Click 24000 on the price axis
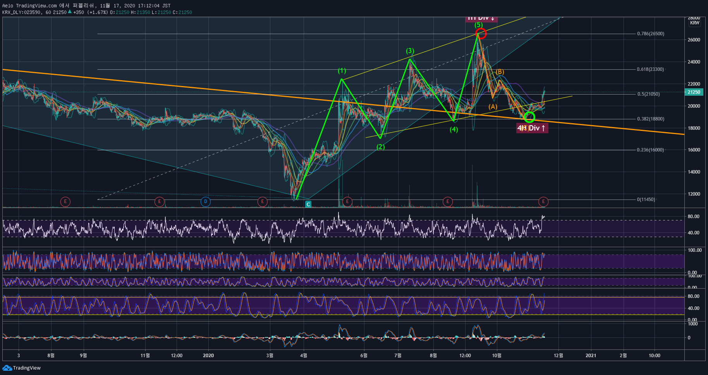Screen dimensions: 708x375 694,62
